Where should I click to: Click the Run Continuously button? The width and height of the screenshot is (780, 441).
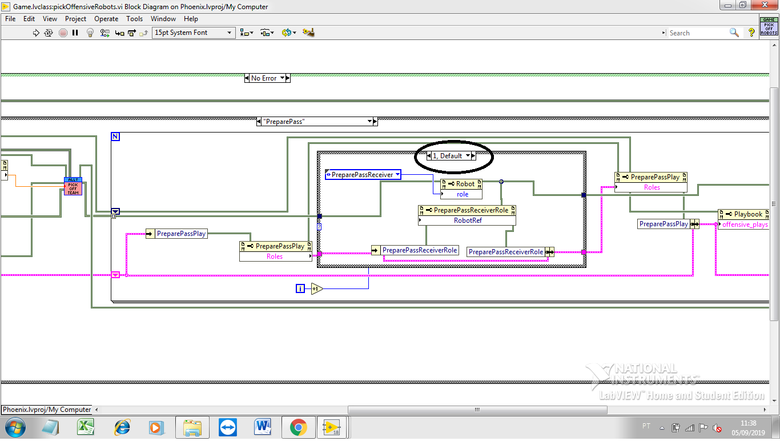pyautogui.click(x=49, y=33)
